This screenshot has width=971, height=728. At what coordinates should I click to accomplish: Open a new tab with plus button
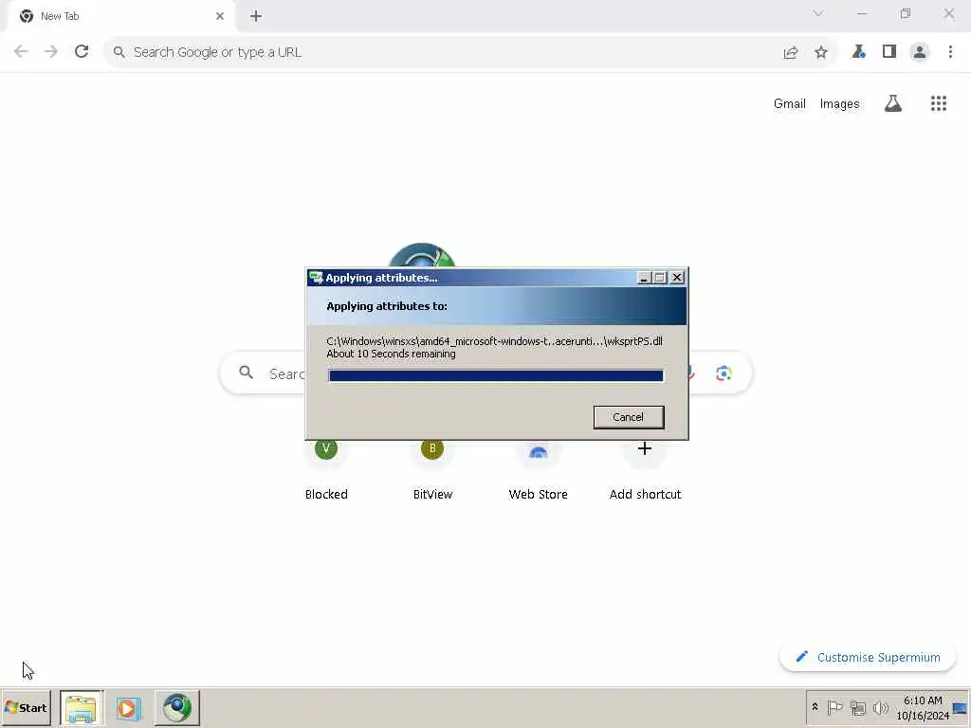256,17
